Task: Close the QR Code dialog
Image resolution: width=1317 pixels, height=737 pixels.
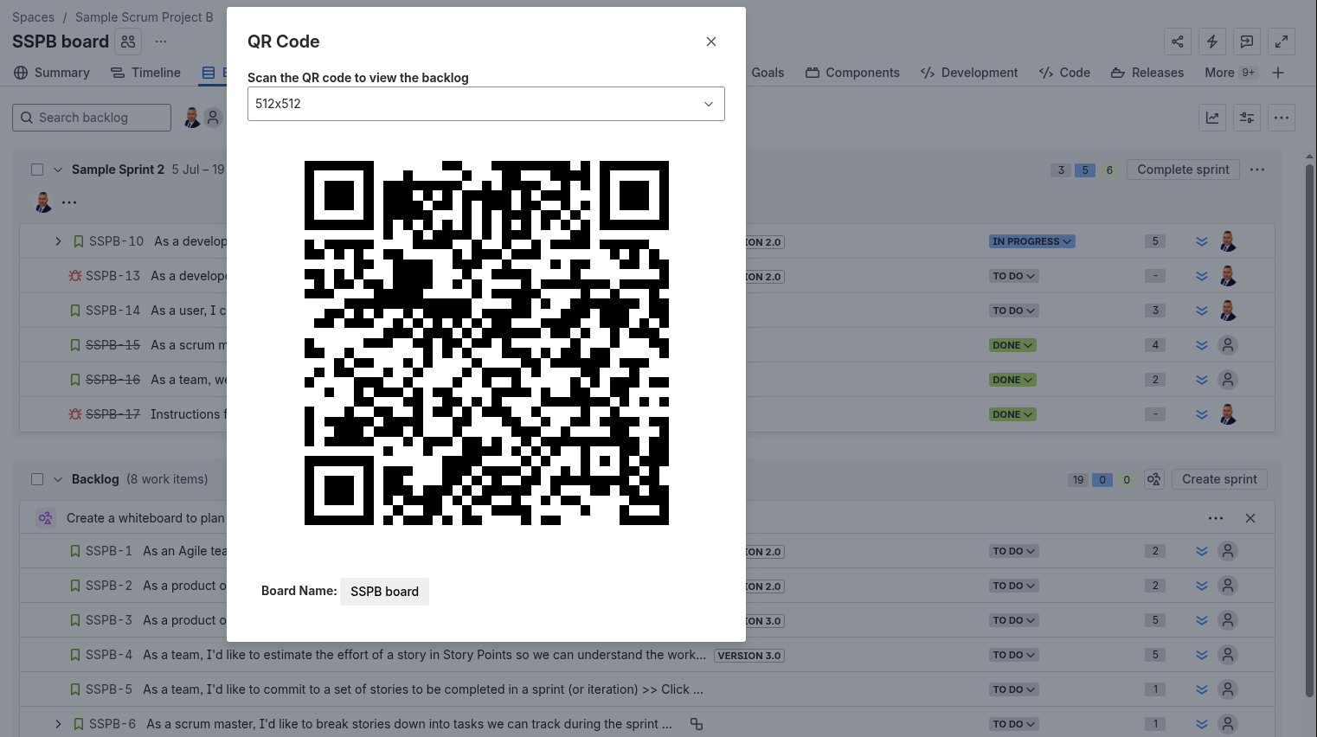Action: (711, 42)
